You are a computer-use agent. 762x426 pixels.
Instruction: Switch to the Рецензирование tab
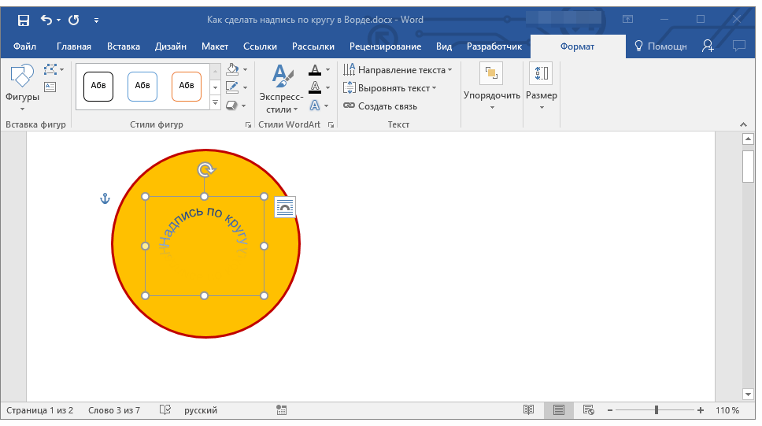[x=385, y=46]
